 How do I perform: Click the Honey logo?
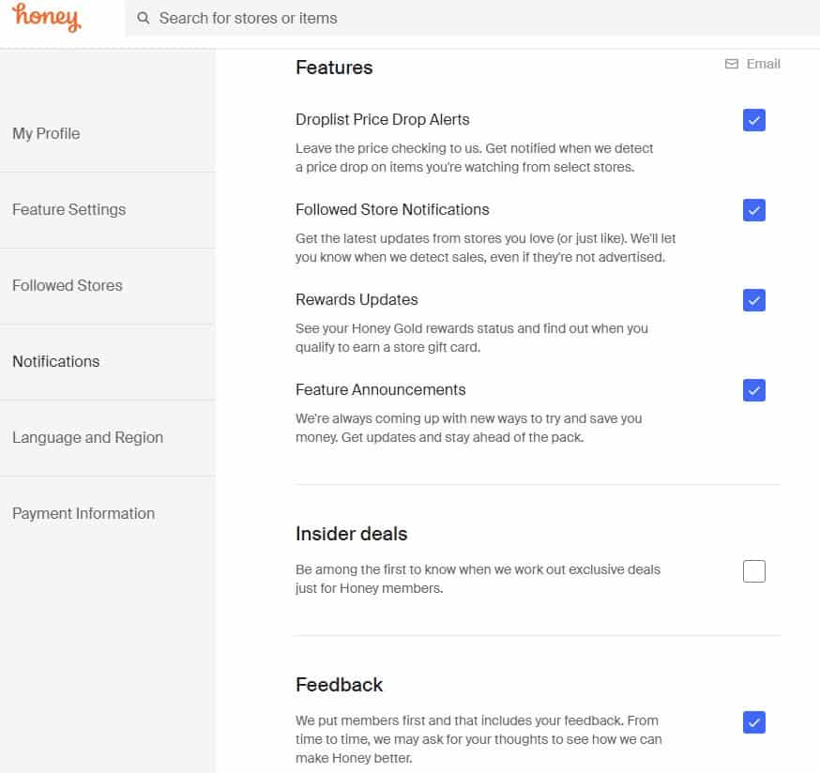(46, 18)
